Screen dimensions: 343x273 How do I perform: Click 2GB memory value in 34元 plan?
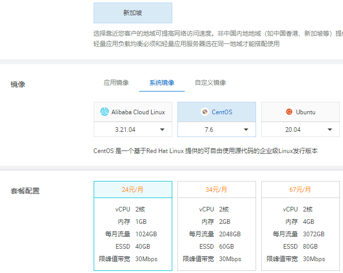(x=225, y=222)
